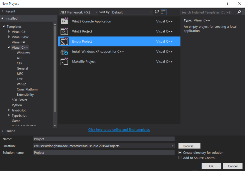Expand the Online section
This screenshot has height=171, width=245.
click(3, 131)
